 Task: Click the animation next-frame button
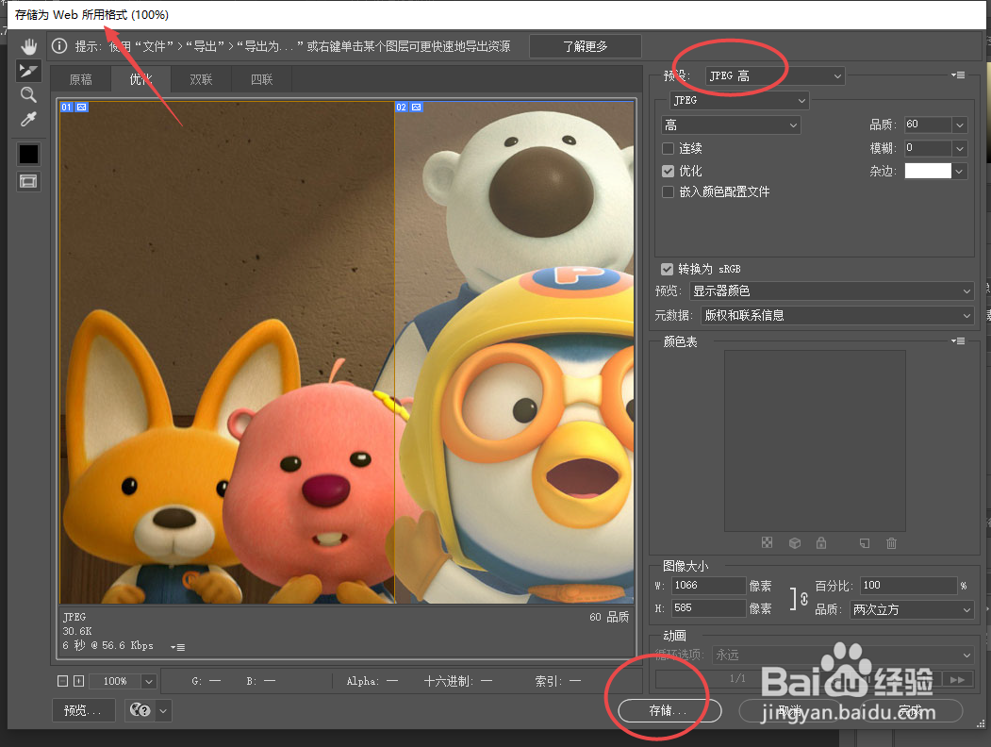pos(957,679)
